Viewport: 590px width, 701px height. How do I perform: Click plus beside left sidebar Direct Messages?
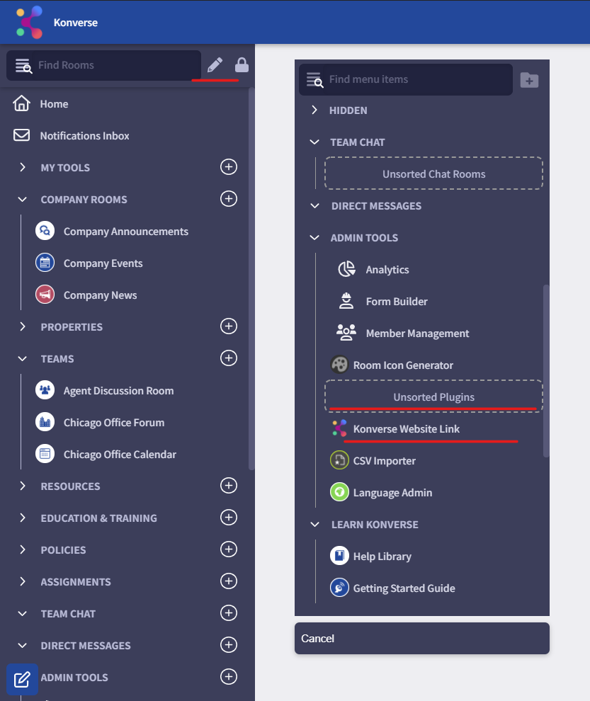pos(229,644)
